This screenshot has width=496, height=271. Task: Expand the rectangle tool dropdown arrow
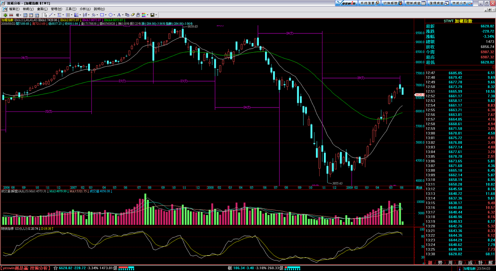106,15
